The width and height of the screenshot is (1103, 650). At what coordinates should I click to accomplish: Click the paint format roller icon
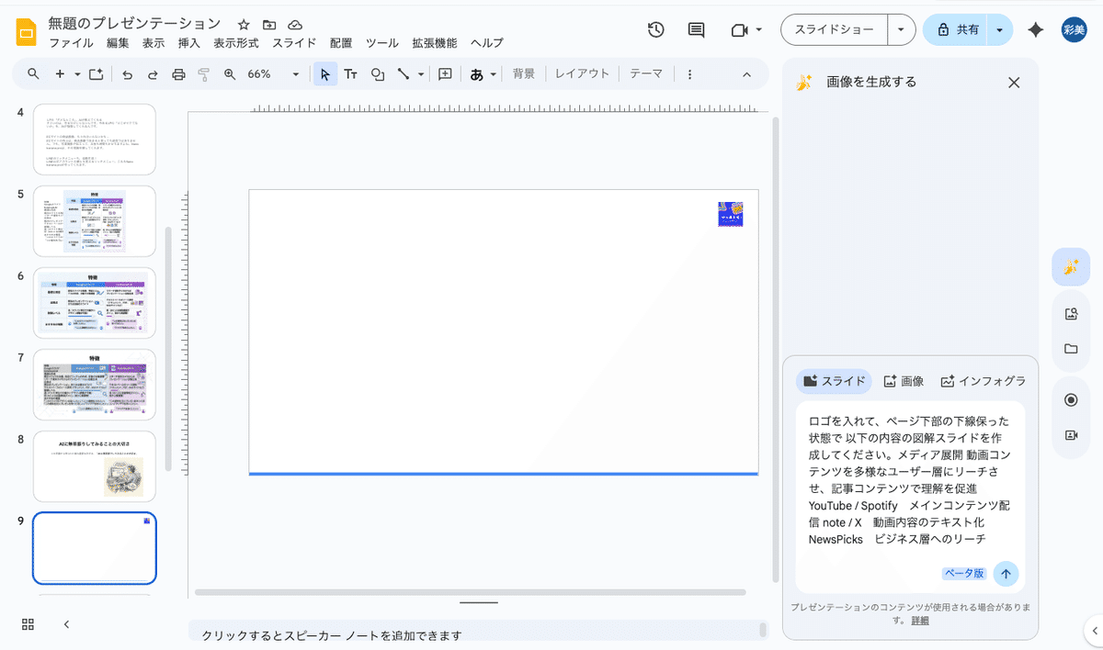203,74
